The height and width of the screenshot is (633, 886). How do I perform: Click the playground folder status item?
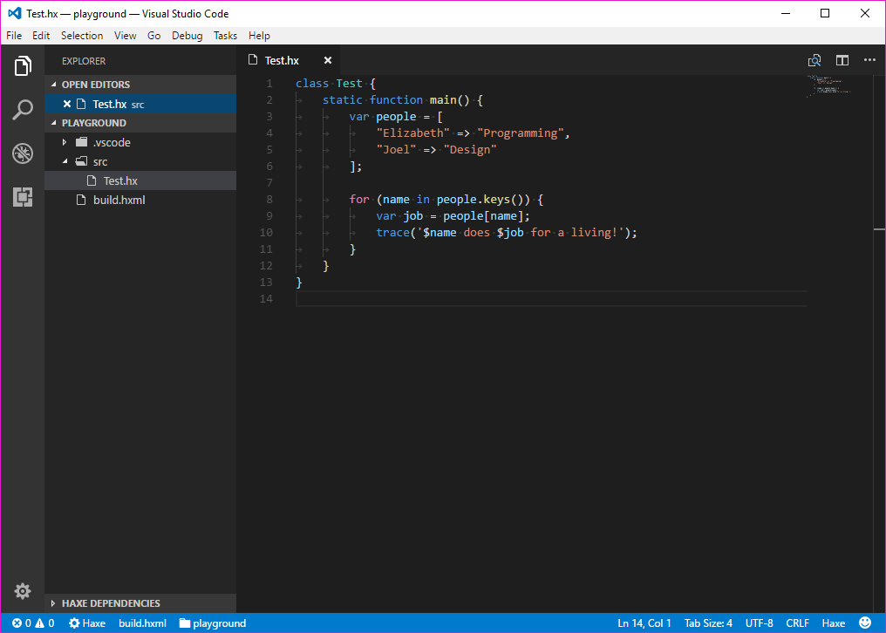213,623
